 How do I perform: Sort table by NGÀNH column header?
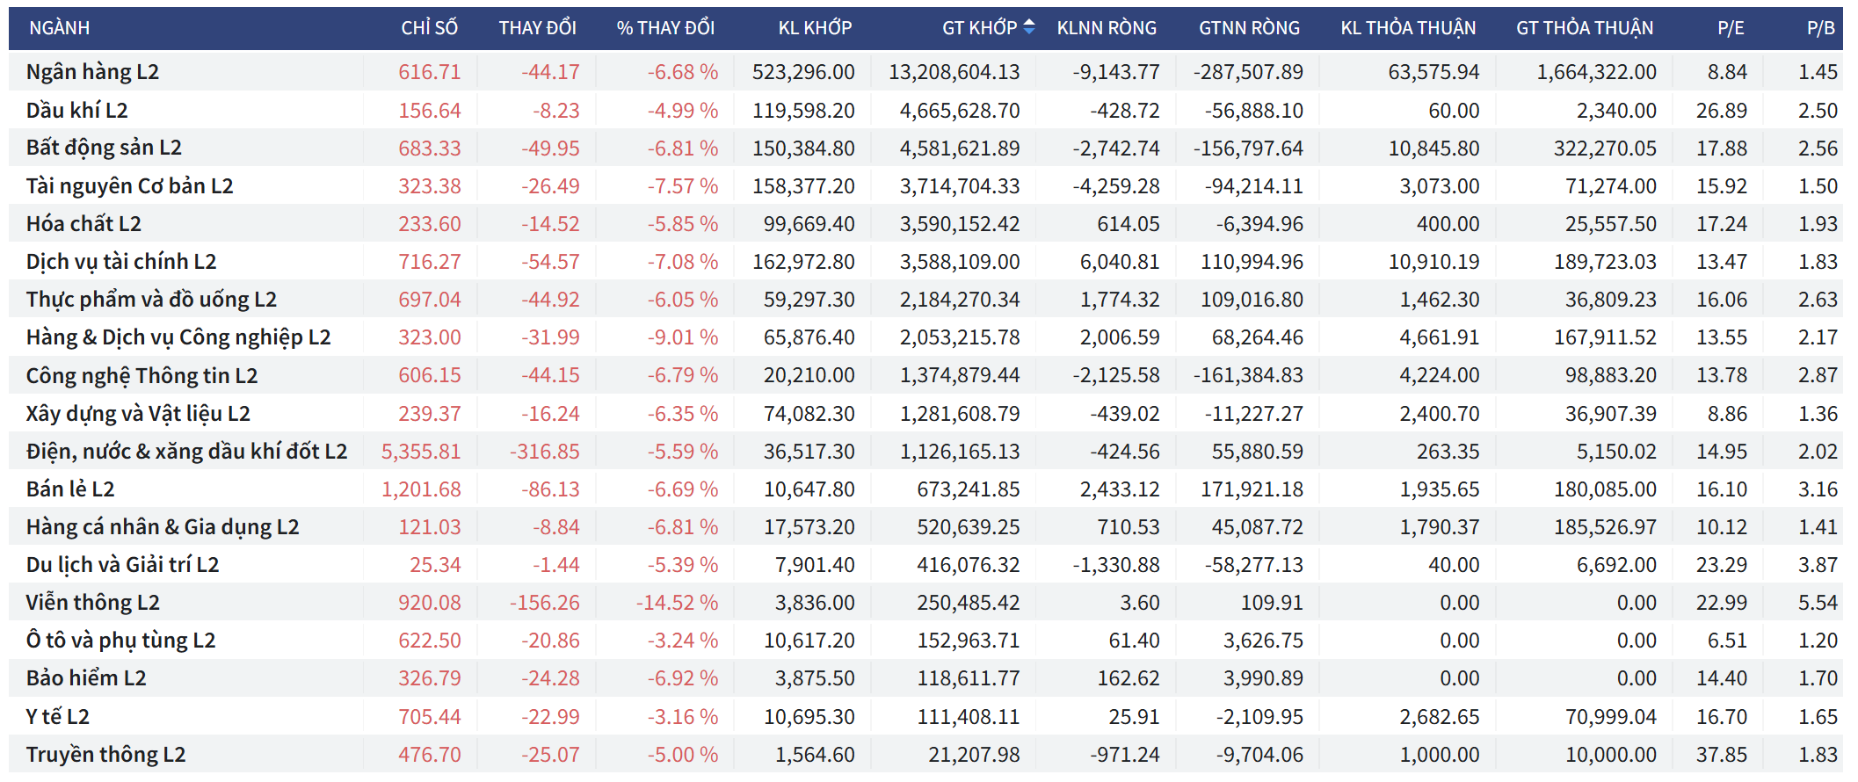point(60,28)
